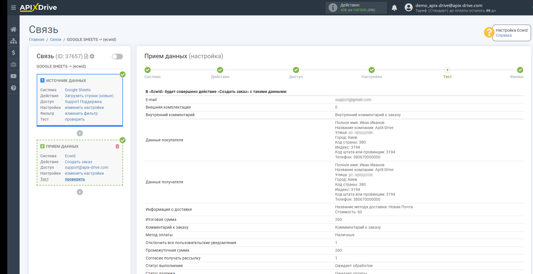533x274 pixels.
Task: Go to the Тест step
Action: (448, 70)
